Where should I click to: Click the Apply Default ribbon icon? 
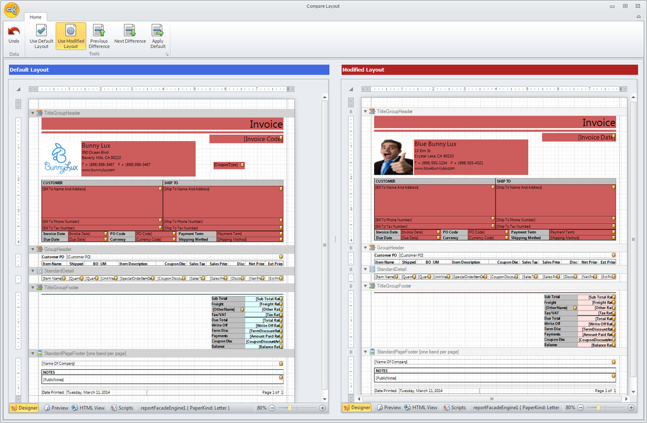coord(158,35)
